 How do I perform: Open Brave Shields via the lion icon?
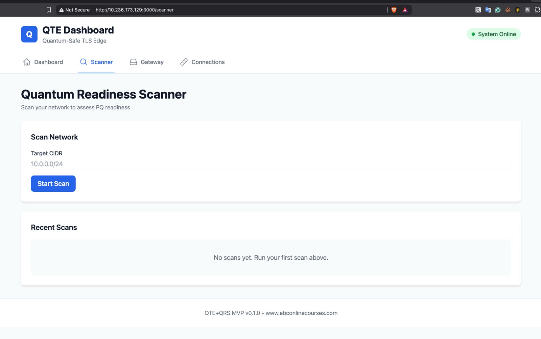[393, 9]
